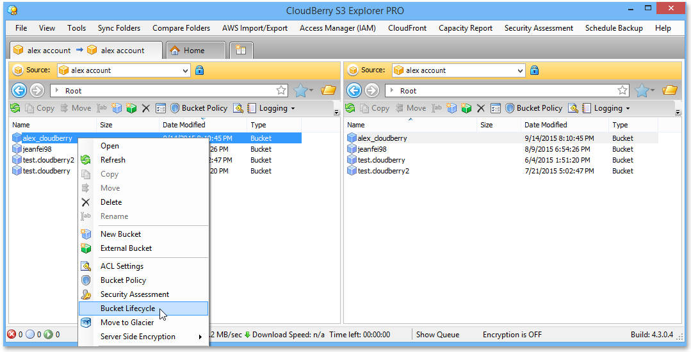Click the left pane ACL Settings toolbar icon

(x=238, y=108)
